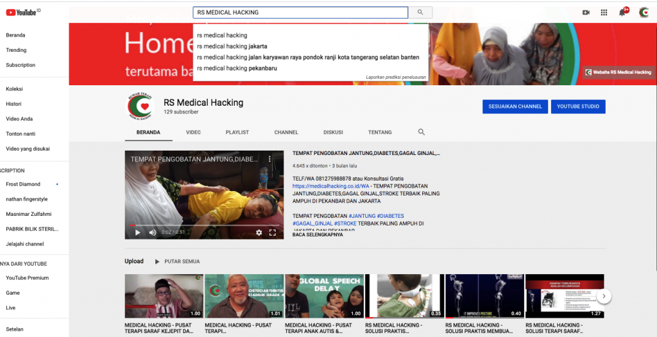
Task: Select the 'rs medical hacking jakarta' suggestion
Action: pos(232,46)
